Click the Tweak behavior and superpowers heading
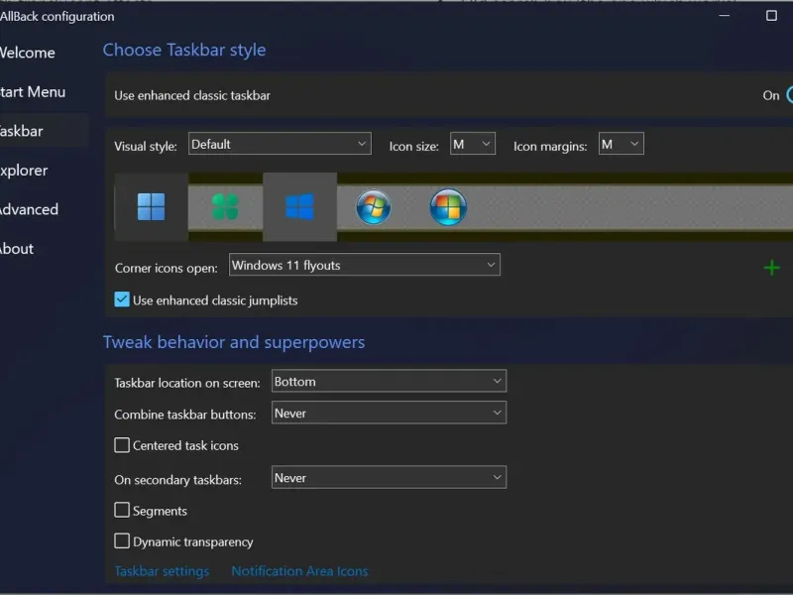This screenshot has height=595, width=793. coord(234,342)
